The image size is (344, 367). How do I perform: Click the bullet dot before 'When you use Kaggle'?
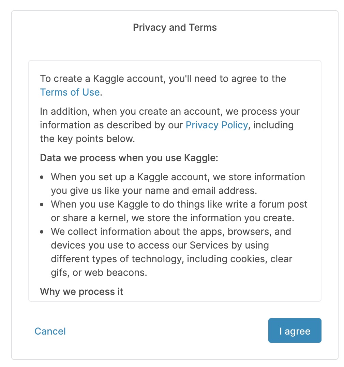pyautogui.click(x=42, y=205)
